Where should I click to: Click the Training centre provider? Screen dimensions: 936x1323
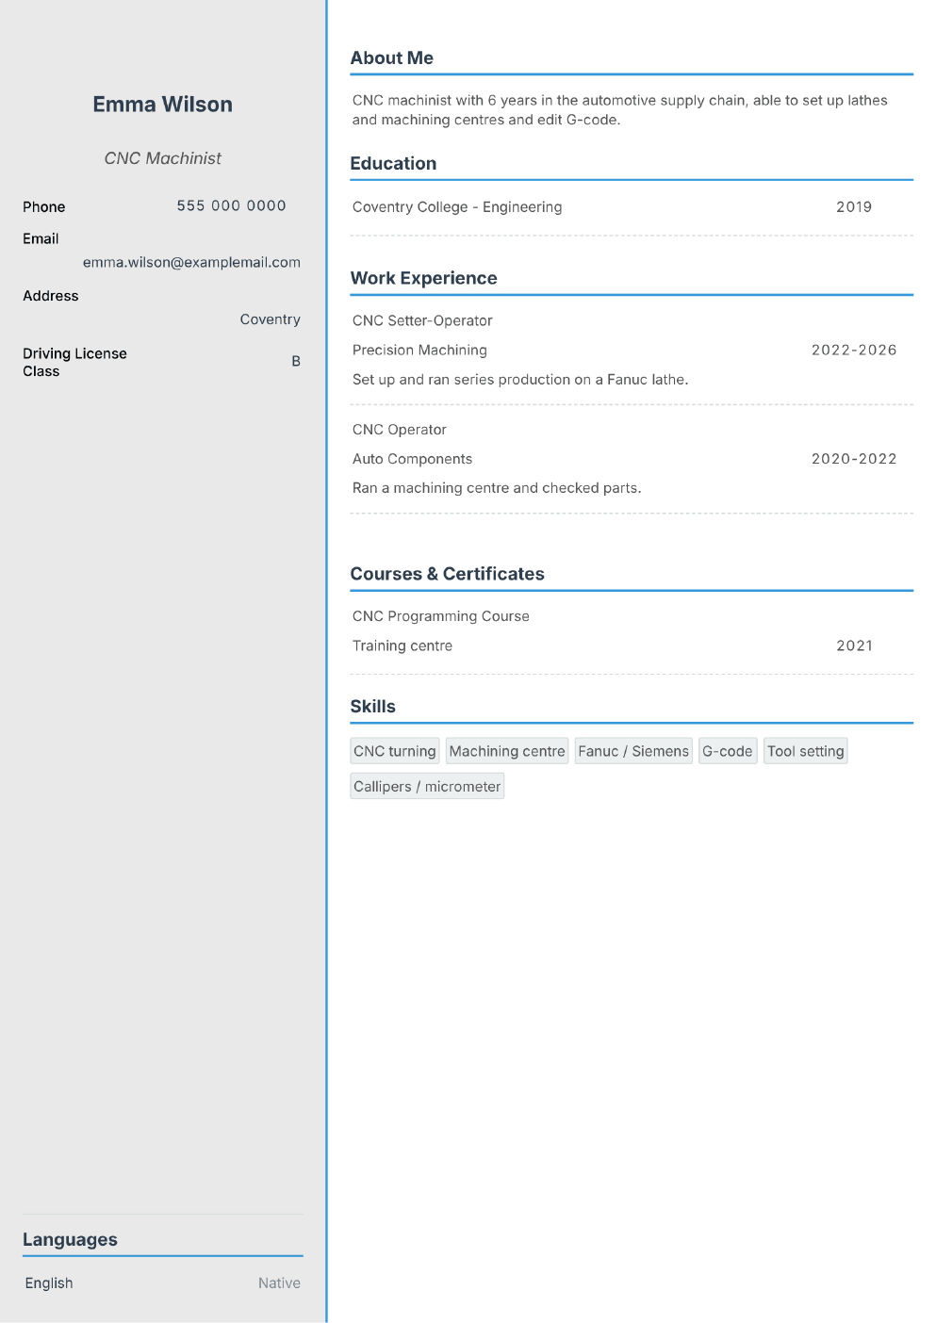(402, 645)
